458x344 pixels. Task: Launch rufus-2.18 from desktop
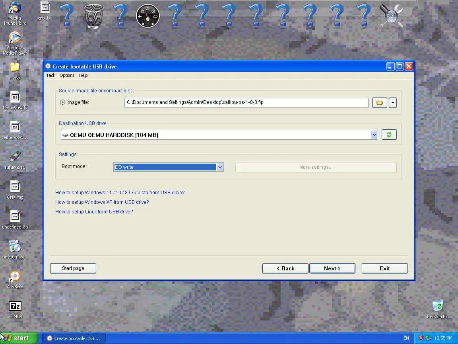(x=15, y=160)
